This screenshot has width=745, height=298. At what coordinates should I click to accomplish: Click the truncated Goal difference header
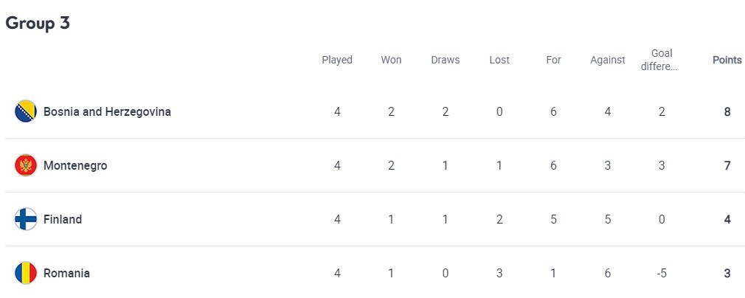pos(662,60)
